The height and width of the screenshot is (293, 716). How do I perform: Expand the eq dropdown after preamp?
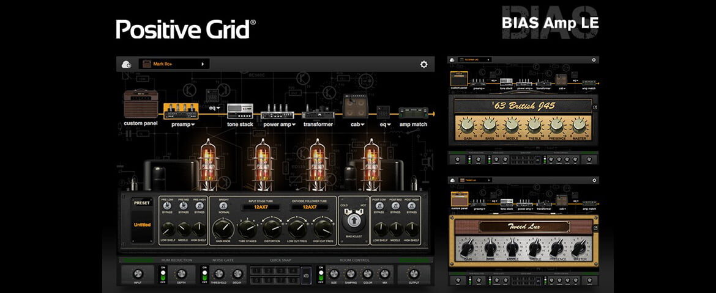coord(218,109)
